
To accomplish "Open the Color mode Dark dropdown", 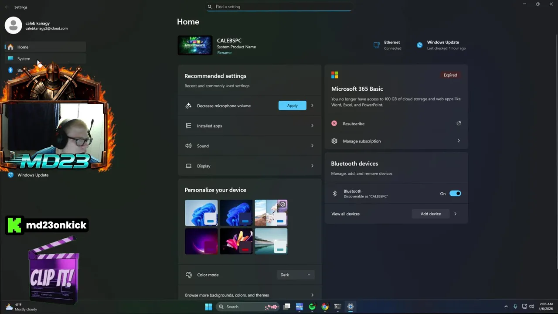I will [296, 275].
